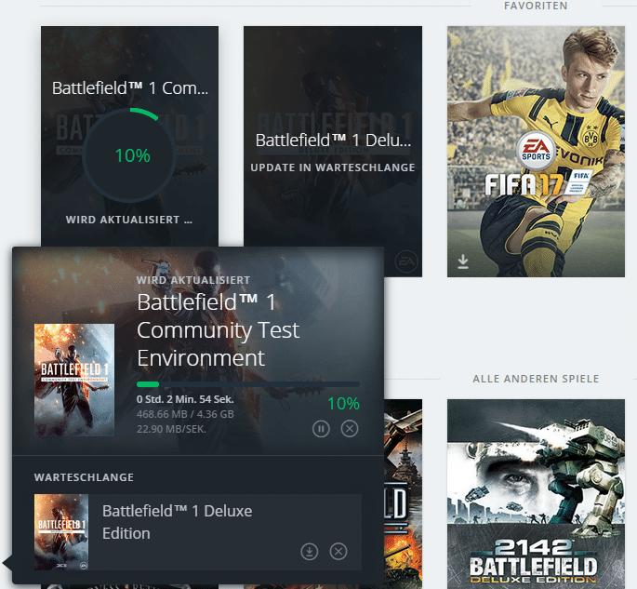This screenshot has height=589, width=637.
Task: Remove Battlefield 1 Deluxe Edition from queue
Action: click(x=338, y=552)
